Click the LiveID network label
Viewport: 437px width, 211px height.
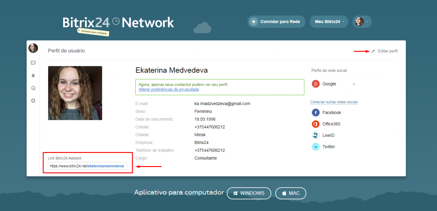(x=328, y=135)
